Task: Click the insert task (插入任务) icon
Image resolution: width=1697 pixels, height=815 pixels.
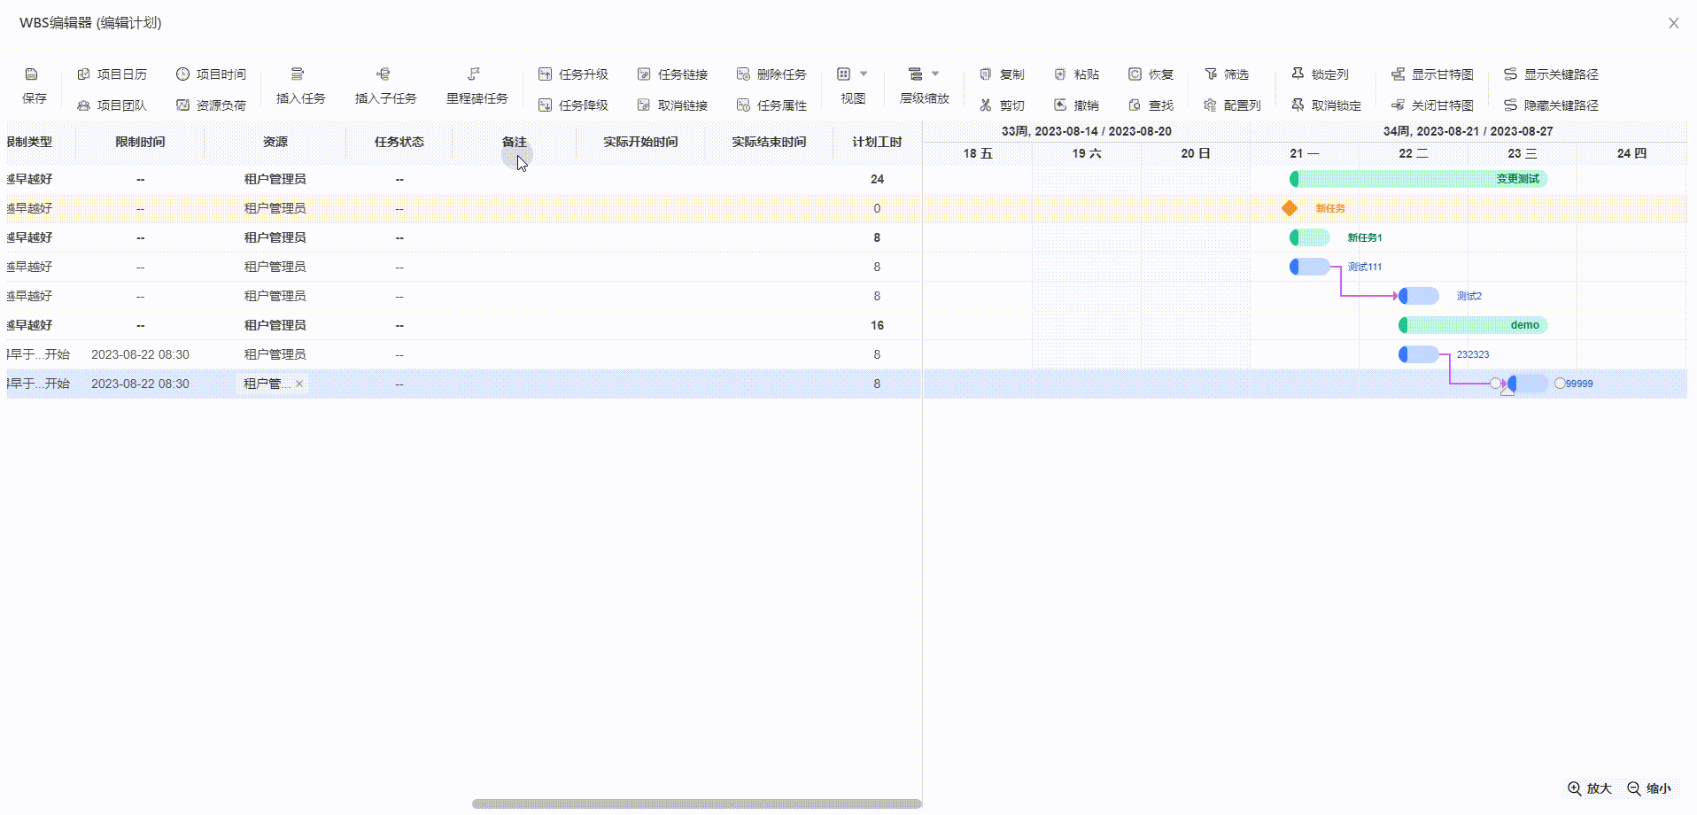Action: (298, 74)
